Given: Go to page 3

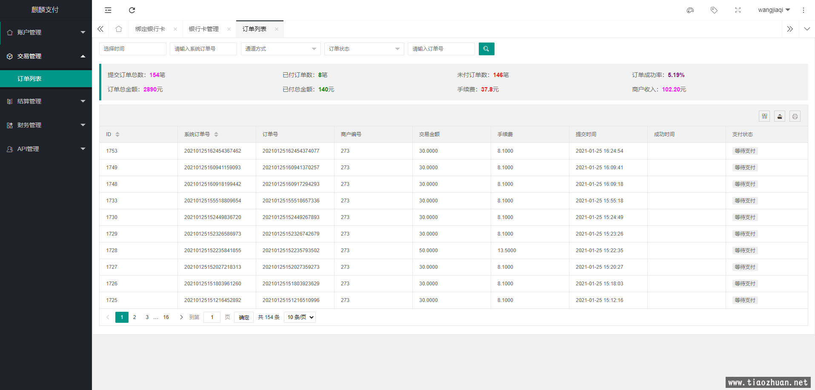Looking at the screenshot, I should pos(147,317).
